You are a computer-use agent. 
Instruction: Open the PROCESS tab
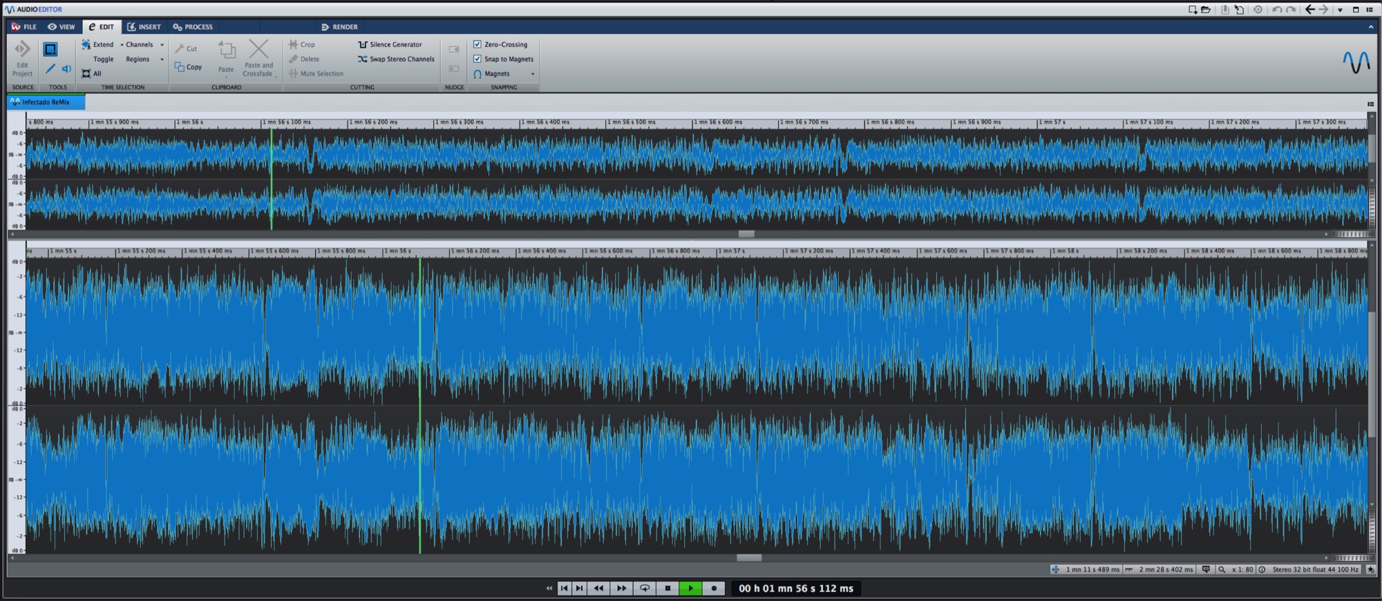coord(193,27)
